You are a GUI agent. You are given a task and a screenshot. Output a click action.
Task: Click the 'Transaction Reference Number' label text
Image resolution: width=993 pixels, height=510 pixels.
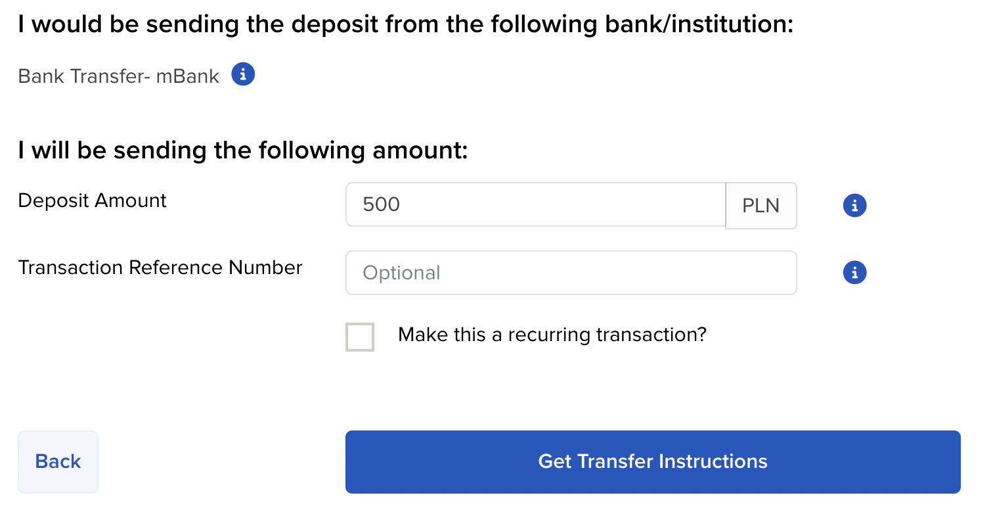[160, 267]
